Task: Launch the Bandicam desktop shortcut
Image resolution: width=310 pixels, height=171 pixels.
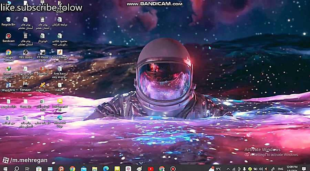Action: 8,38
